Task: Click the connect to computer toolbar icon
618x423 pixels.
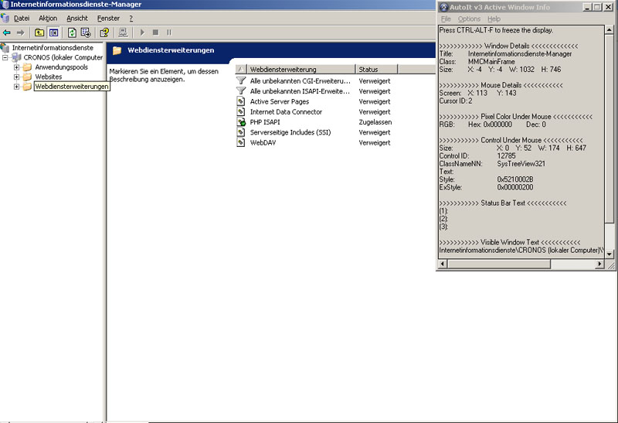Action: coord(123,32)
